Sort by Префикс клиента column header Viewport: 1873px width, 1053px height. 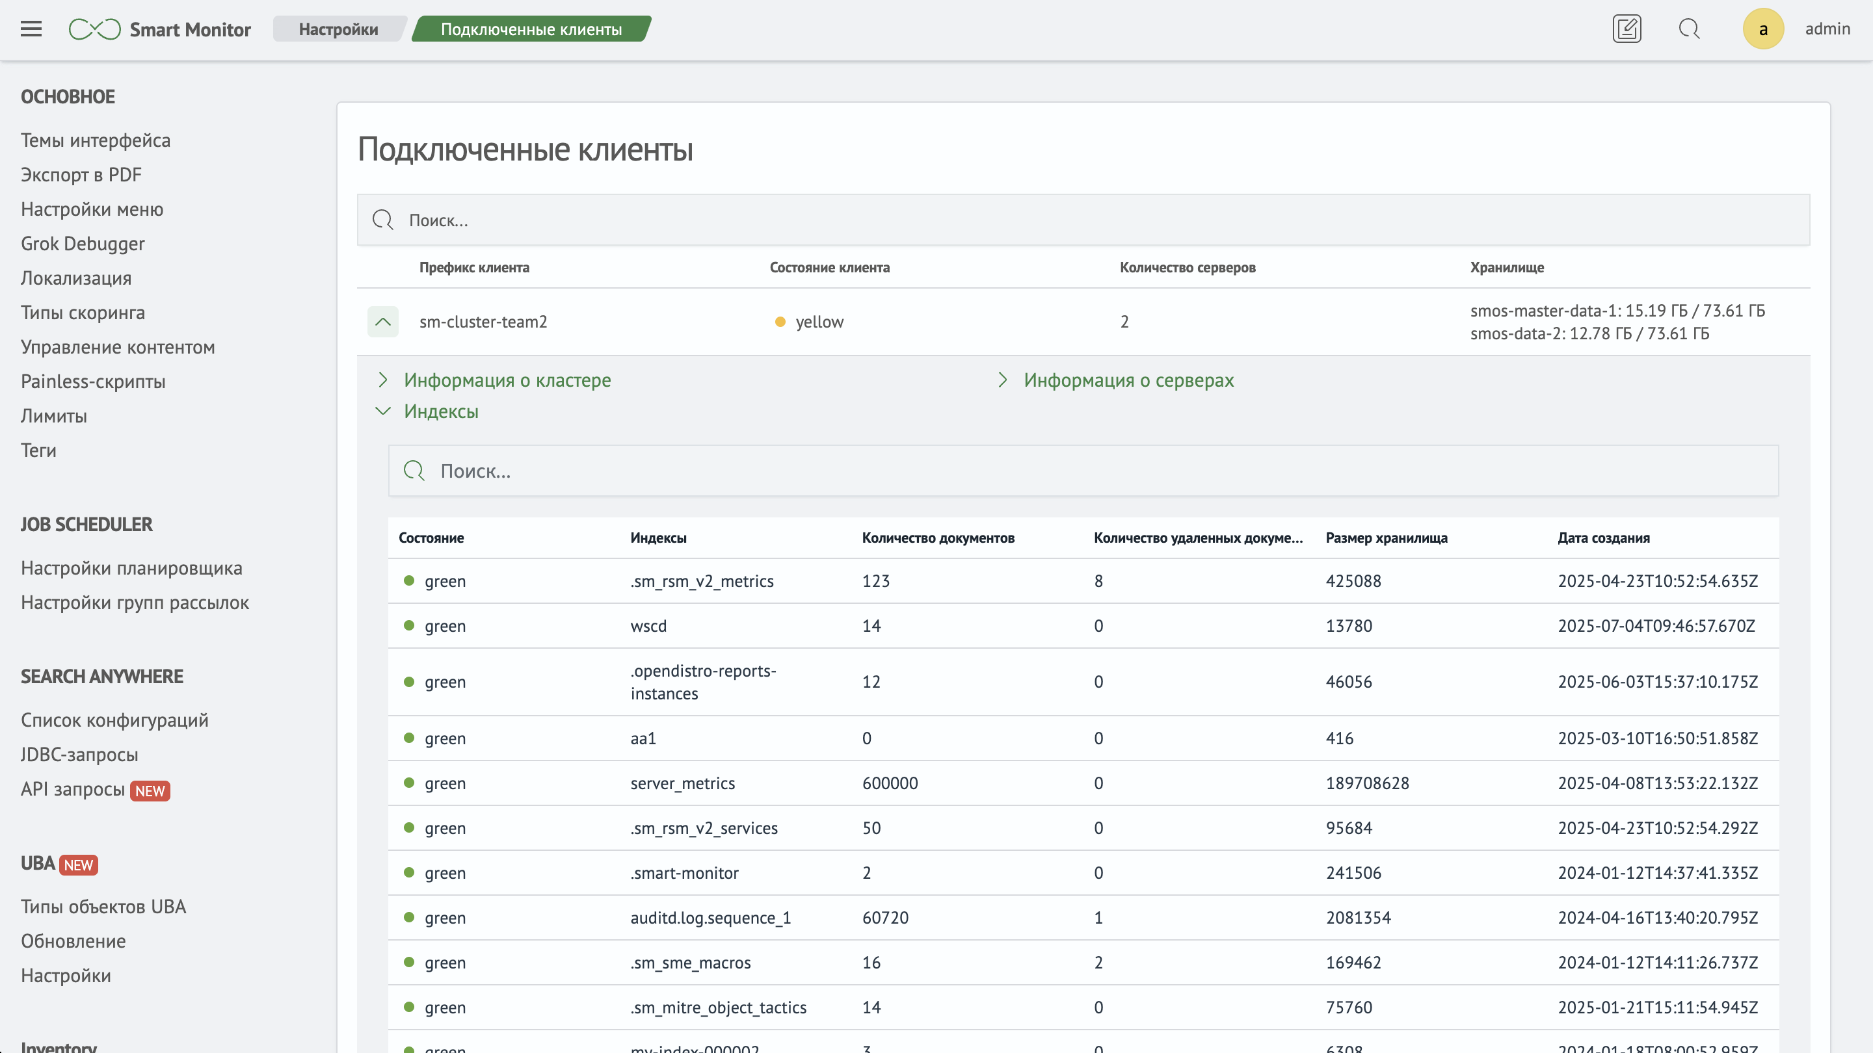click(x=474, y=267)
